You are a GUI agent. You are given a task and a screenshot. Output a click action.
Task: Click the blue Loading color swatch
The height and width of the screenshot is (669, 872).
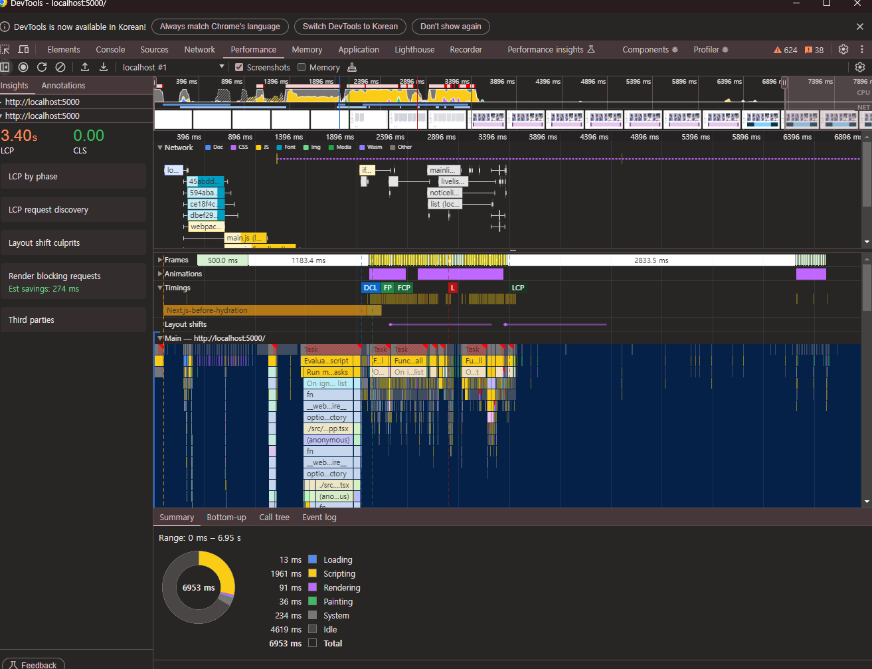click(x=313, y=559)
